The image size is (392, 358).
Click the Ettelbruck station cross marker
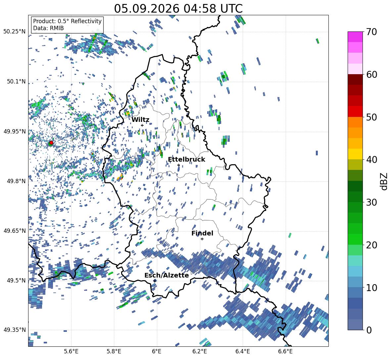tap(178, 165)
